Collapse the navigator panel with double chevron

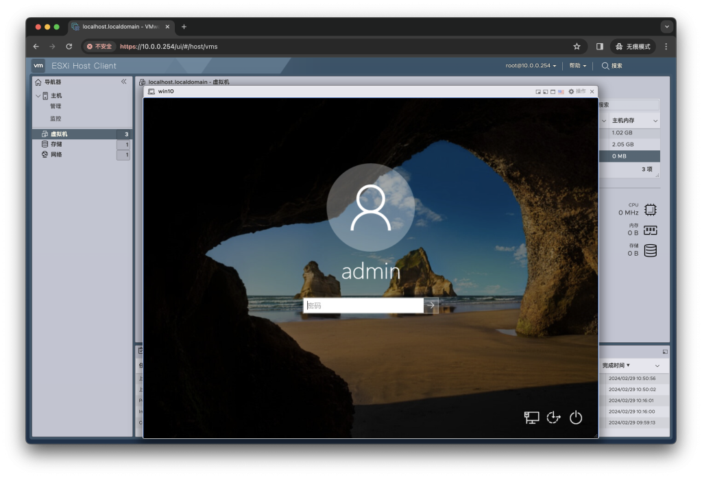(124, 82)
